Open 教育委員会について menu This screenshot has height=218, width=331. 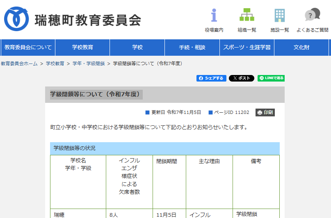tap(28, 48)
